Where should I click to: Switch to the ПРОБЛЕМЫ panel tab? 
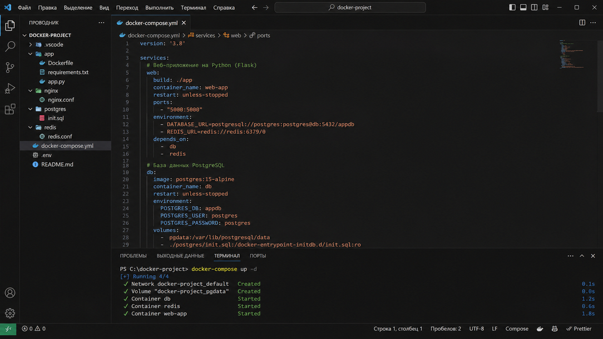(x=133, y=256)
